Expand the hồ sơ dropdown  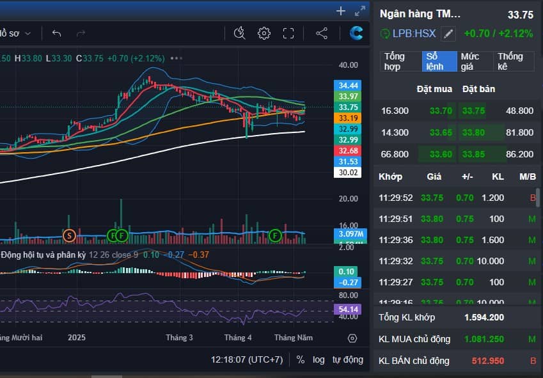(15, 33)
